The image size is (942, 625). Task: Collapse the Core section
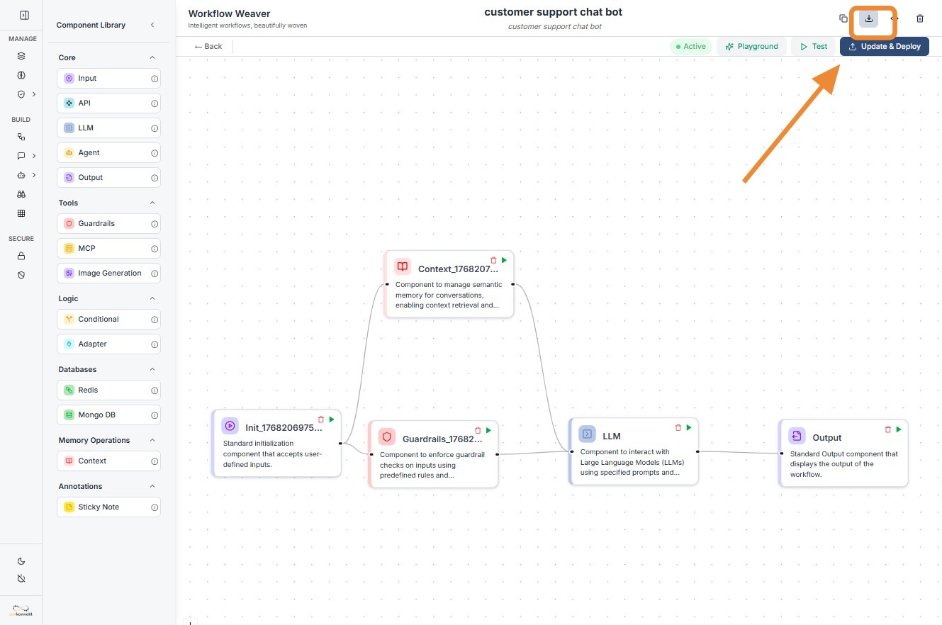[x=152, y=57]
